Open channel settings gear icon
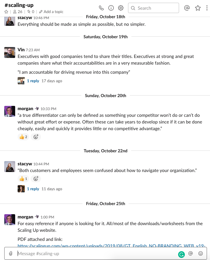This screenshot has width=210, height=260. 121,8
